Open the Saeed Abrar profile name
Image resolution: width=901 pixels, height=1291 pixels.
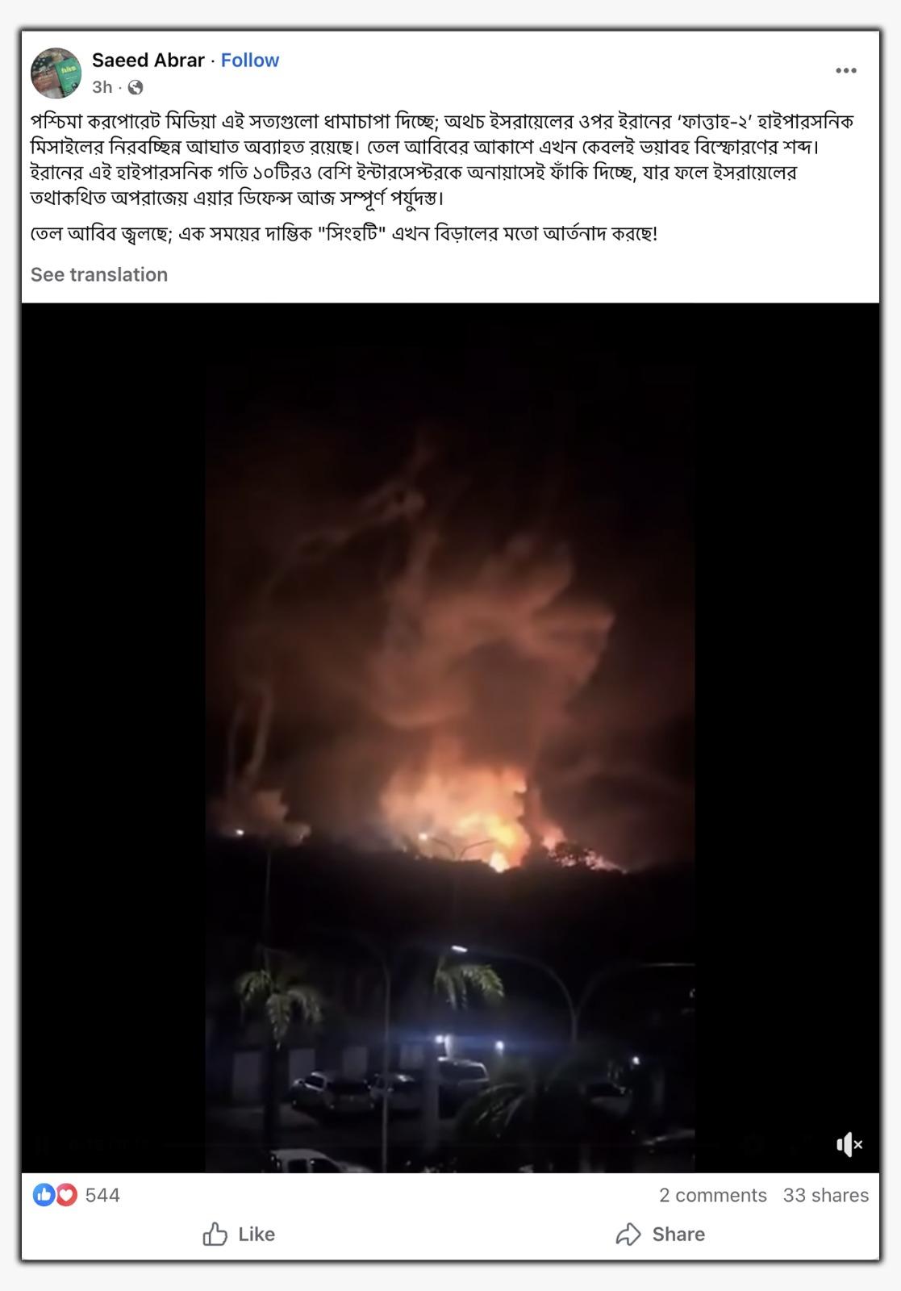point(148,61)
